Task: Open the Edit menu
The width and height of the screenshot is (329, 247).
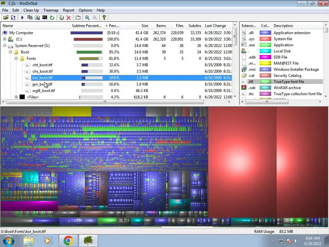Action: coord(16,10)
